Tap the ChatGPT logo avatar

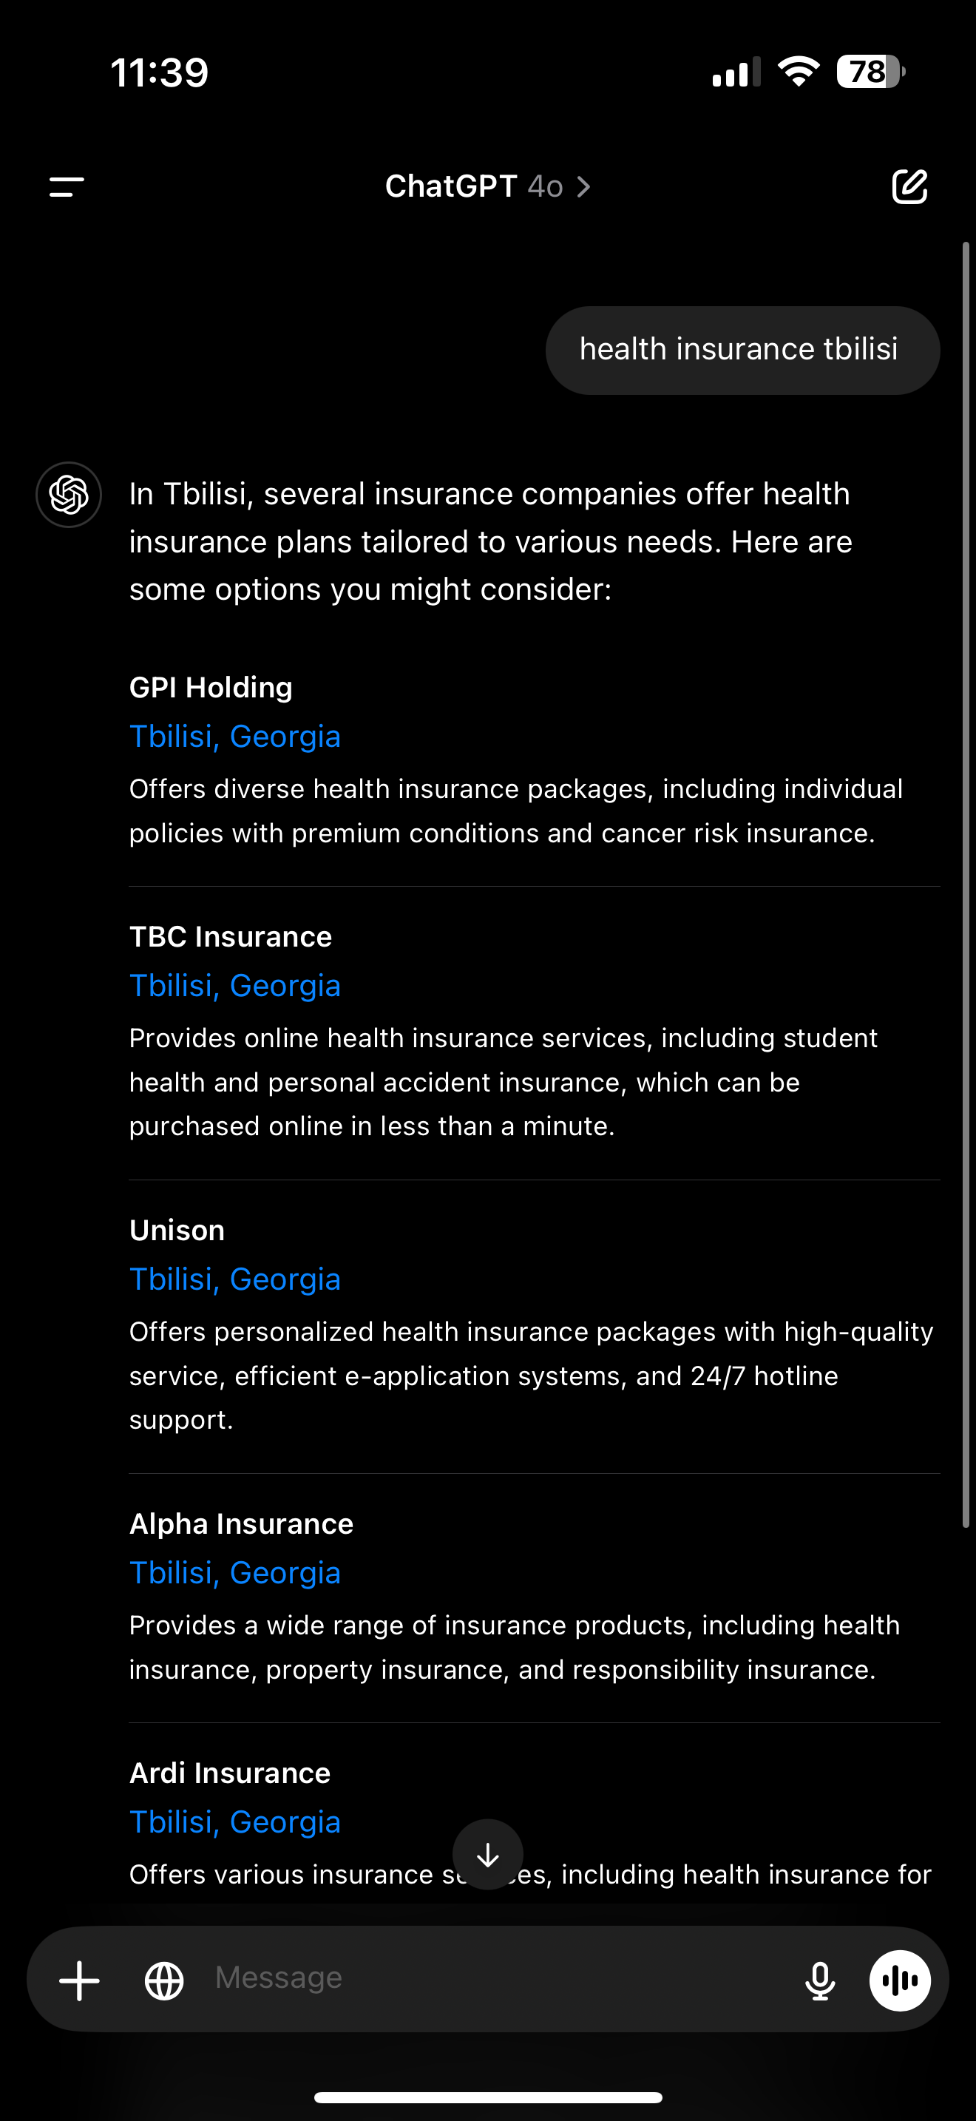click(68, 495)
